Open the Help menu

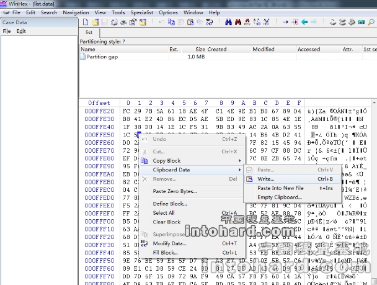214,12
